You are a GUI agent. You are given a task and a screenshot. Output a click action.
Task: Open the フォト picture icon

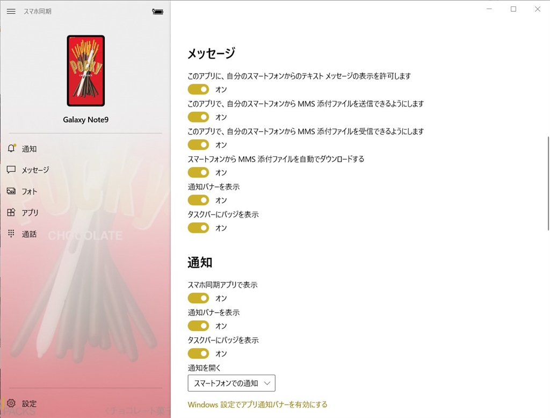pyautogui.click(x=11, y=191)
